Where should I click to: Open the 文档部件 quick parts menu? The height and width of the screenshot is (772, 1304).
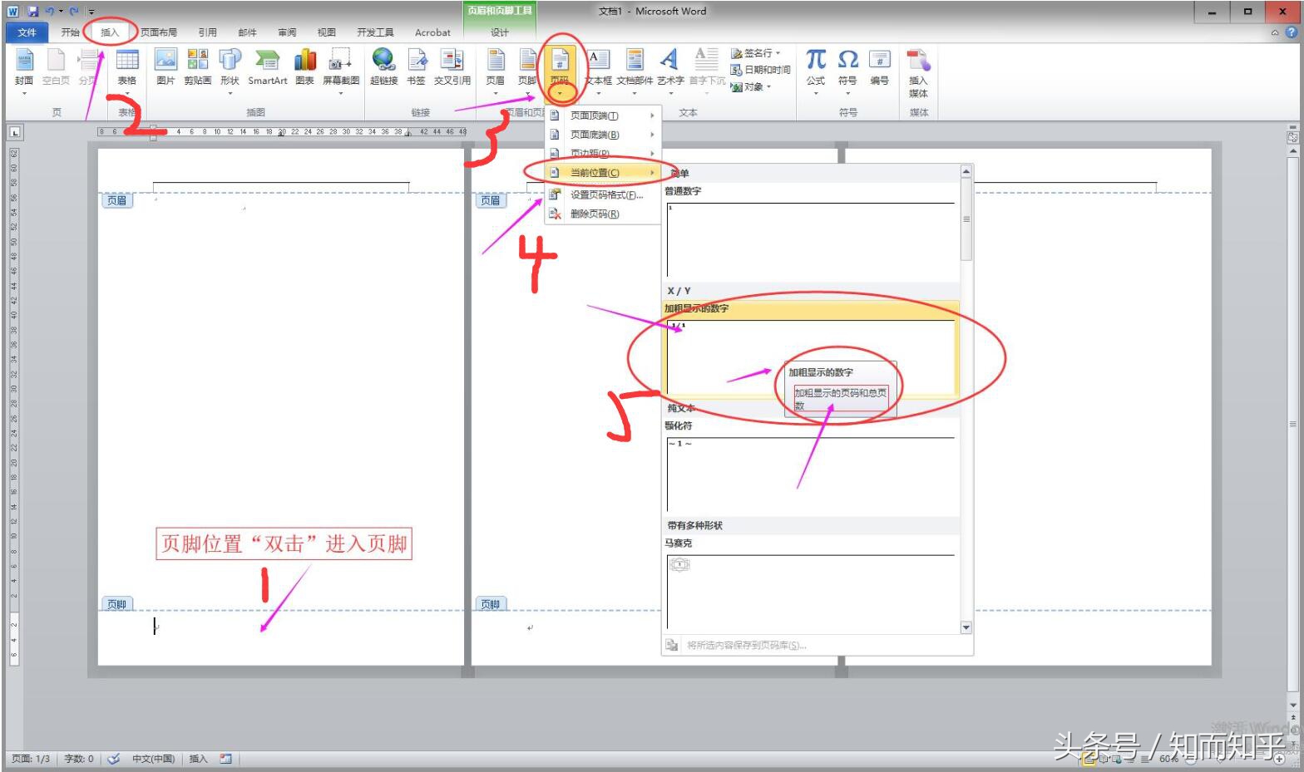coord(635,71)
